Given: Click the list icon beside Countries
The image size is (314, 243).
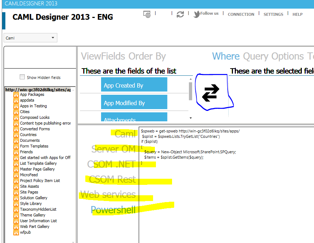Looking at the screenshot, I should (x=16, y=135).
